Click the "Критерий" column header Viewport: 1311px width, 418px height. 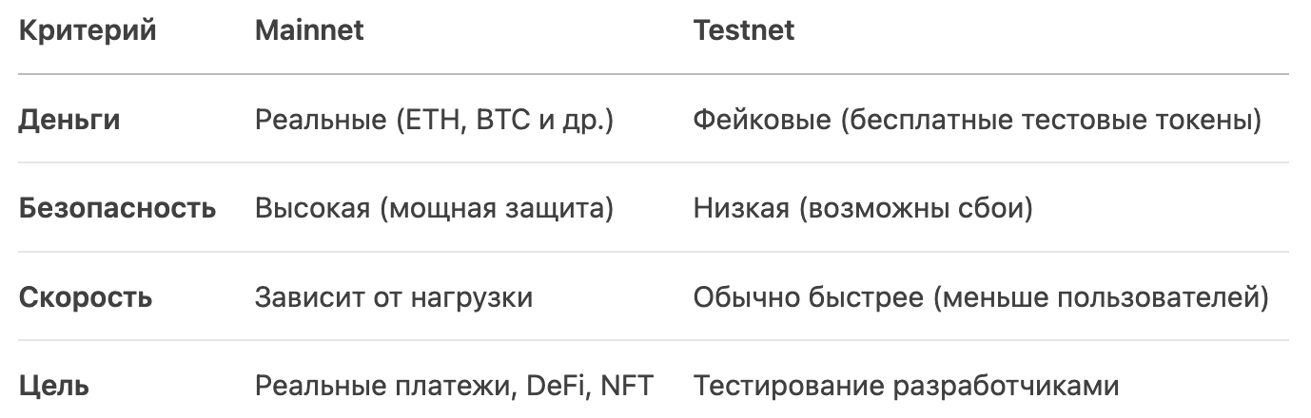88,31
